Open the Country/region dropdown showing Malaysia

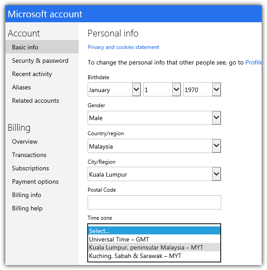tap(154, 146)
